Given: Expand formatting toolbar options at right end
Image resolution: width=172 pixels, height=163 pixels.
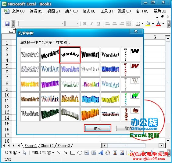Looking at the screenshot, I should click(x=169, y=24).
